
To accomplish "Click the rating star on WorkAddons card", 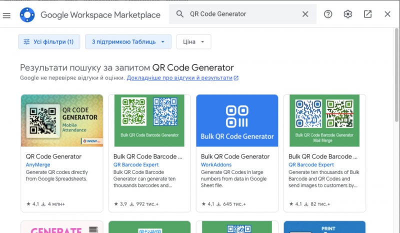I will coord(203,204).
